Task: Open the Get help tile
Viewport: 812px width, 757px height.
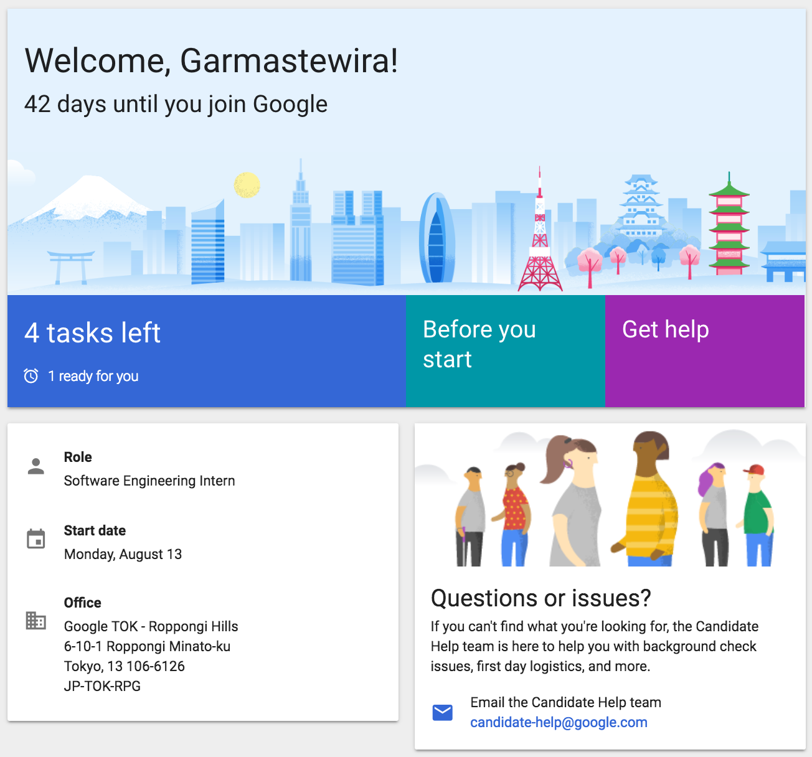Action: (705, 351)
